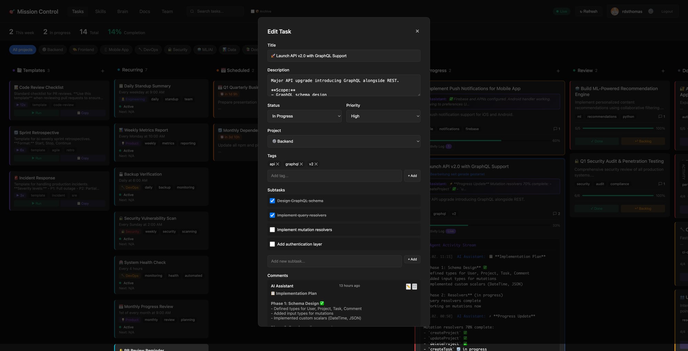
Task: Add a task to Templates column
Action: click(103, 71)
